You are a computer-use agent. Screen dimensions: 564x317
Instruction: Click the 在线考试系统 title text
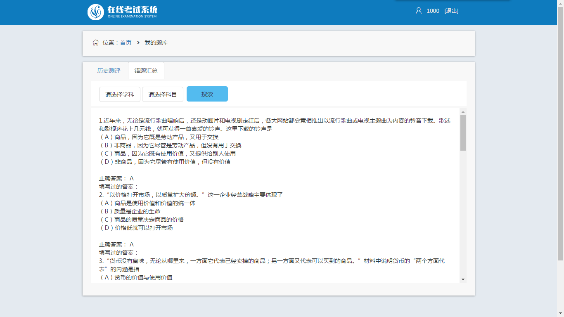pyautogui.click(x=132, y=10)
